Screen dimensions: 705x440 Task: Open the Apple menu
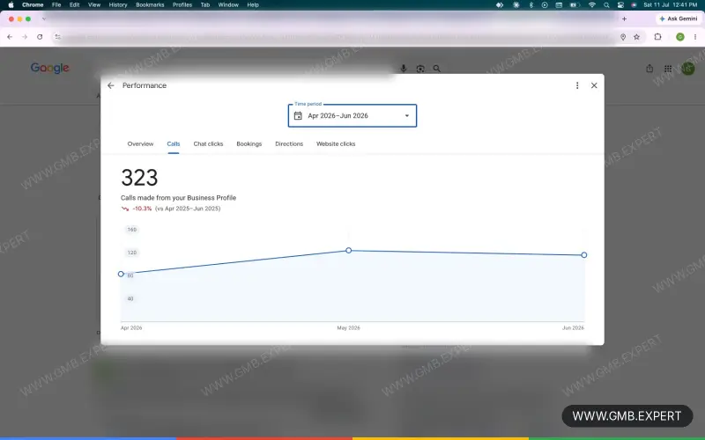[11, 5]
